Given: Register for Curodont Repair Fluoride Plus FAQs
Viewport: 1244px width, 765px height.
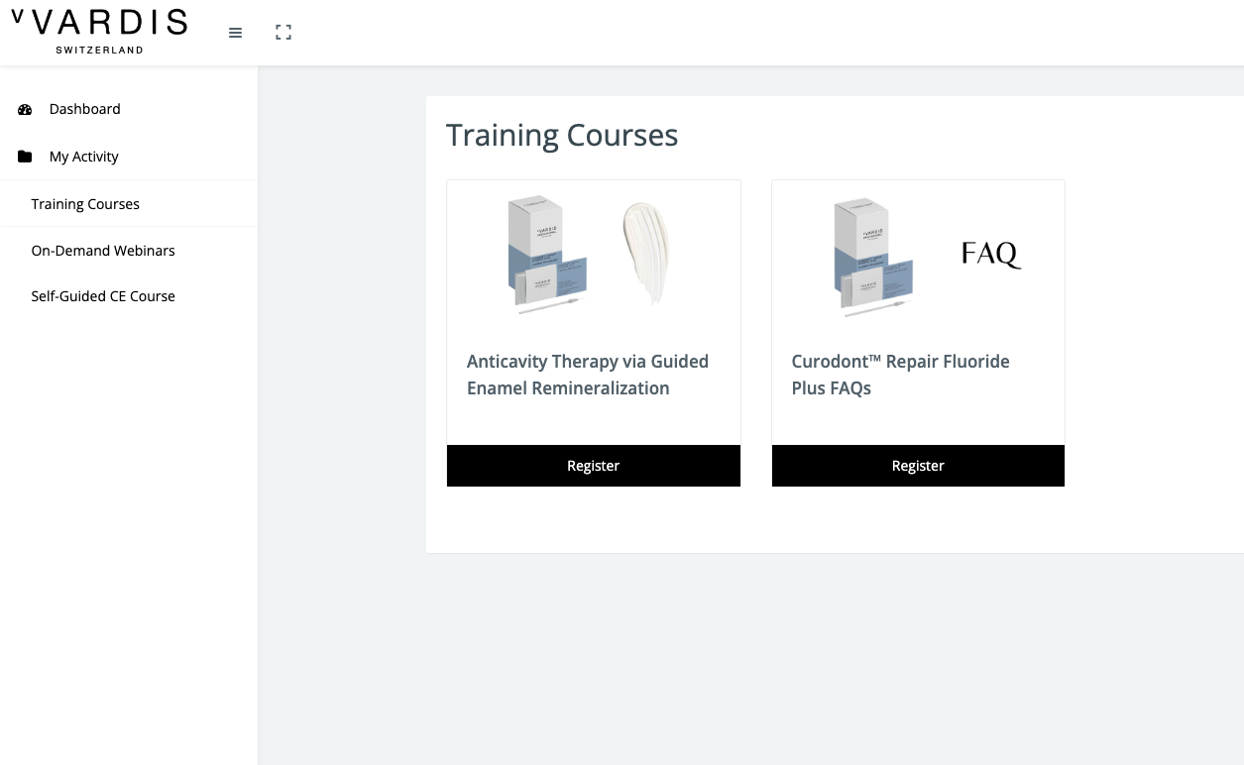Looking at the screenshot, I should tap(917, 465).
